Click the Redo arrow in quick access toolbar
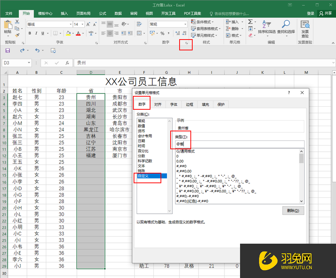The height and width of the screenshot is (278, 336). [22, 50]
